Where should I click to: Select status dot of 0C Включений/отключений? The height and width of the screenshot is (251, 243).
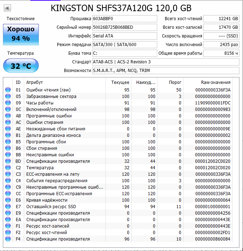point(8,109)
